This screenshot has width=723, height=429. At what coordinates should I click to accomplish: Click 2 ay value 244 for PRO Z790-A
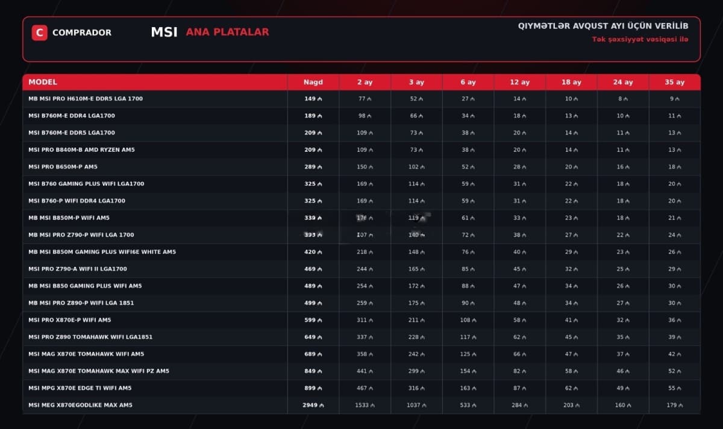pyautogui.click(x=365, y=269)
